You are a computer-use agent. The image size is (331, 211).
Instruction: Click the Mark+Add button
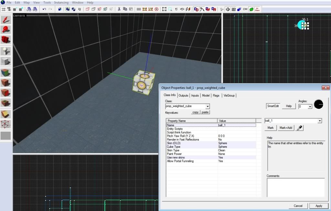(285, 128)
